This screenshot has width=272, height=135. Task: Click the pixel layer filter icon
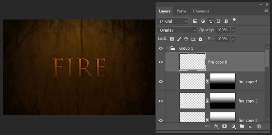195,21
